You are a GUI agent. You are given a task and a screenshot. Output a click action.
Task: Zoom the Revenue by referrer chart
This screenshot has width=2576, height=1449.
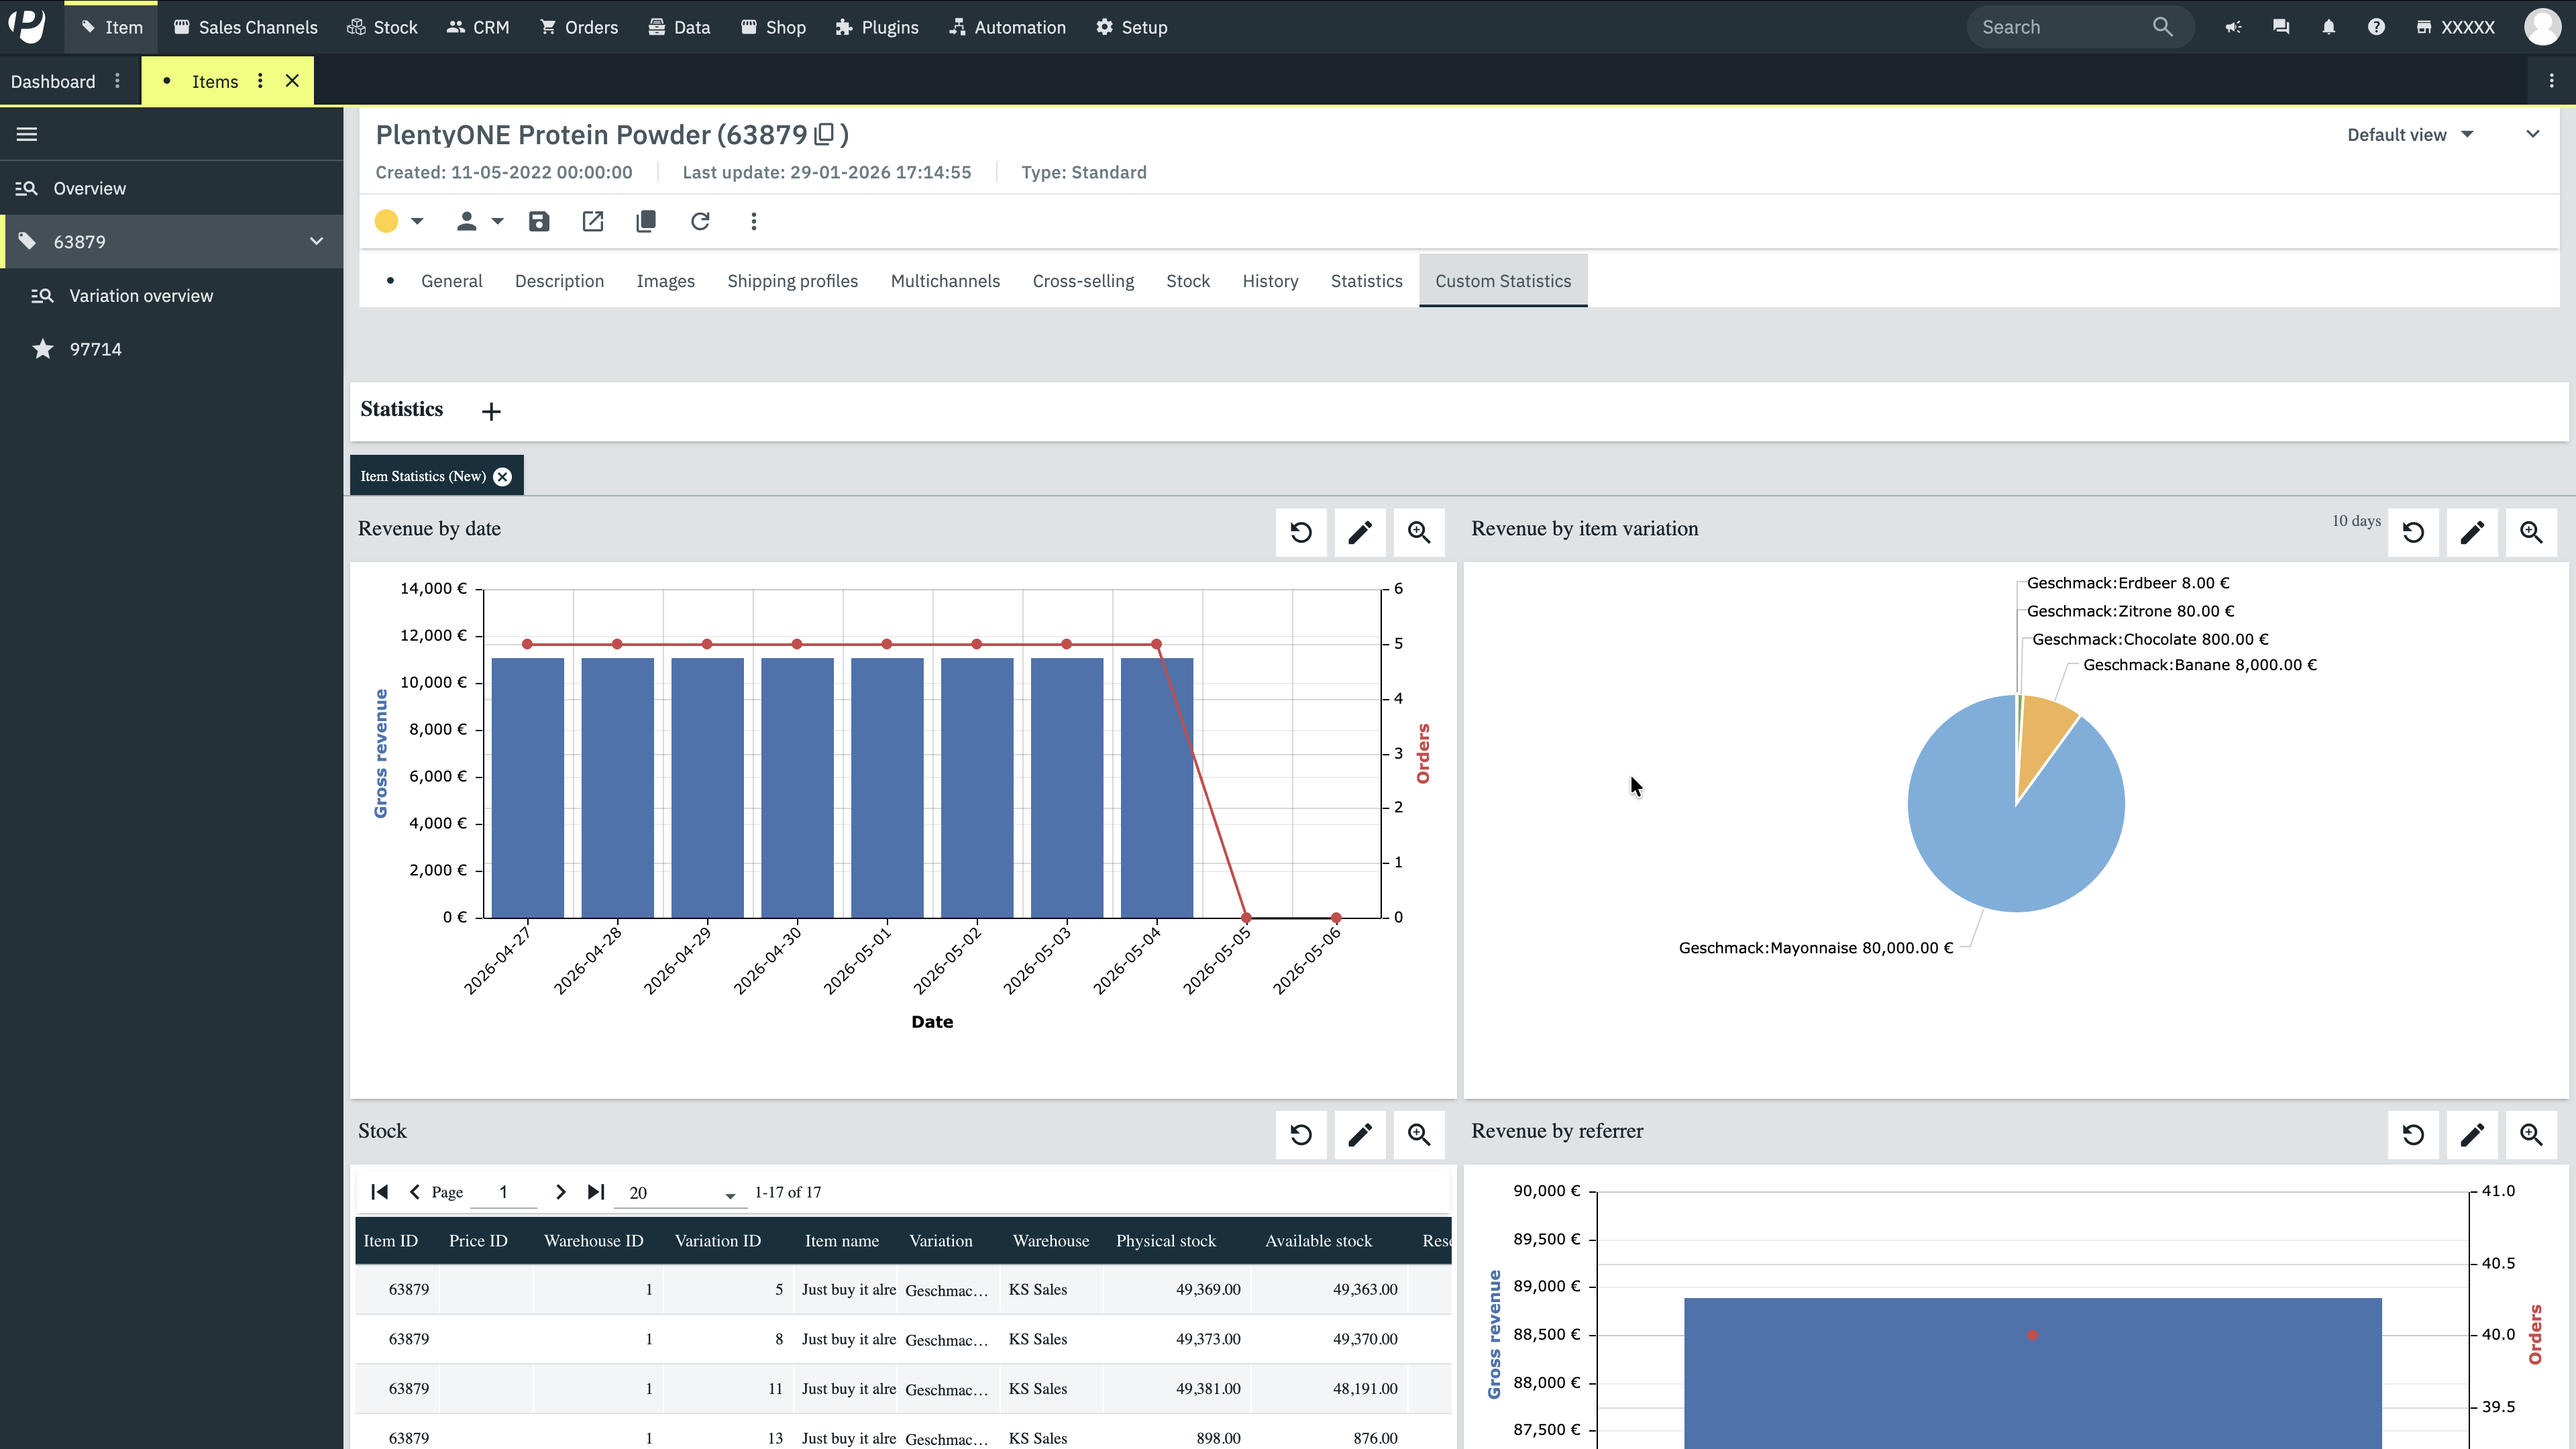click(x=2531, y=1135)
